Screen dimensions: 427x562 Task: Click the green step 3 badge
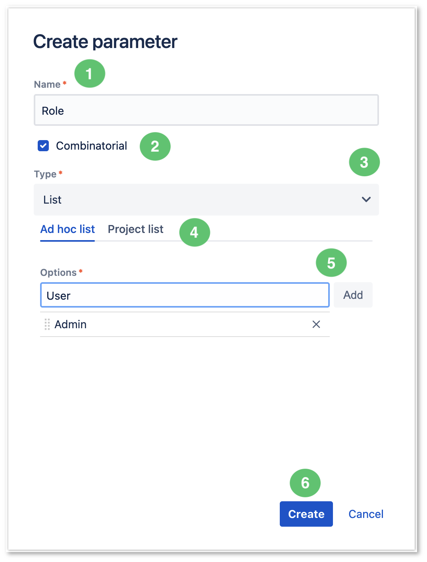pos(364,162)
